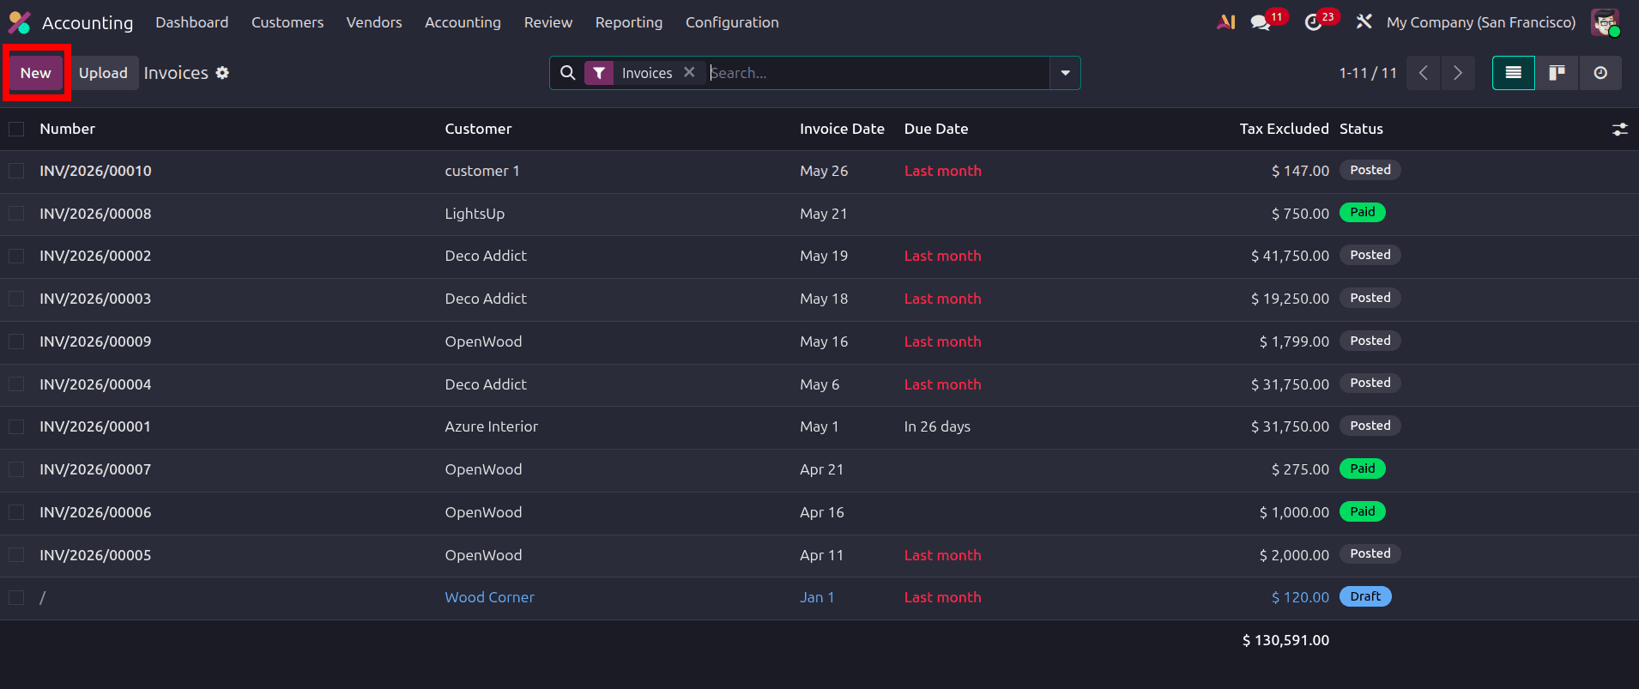Select checkbox for INV/2026/00009
Screen dimensions: 1639x689
(x=16, y=341)
